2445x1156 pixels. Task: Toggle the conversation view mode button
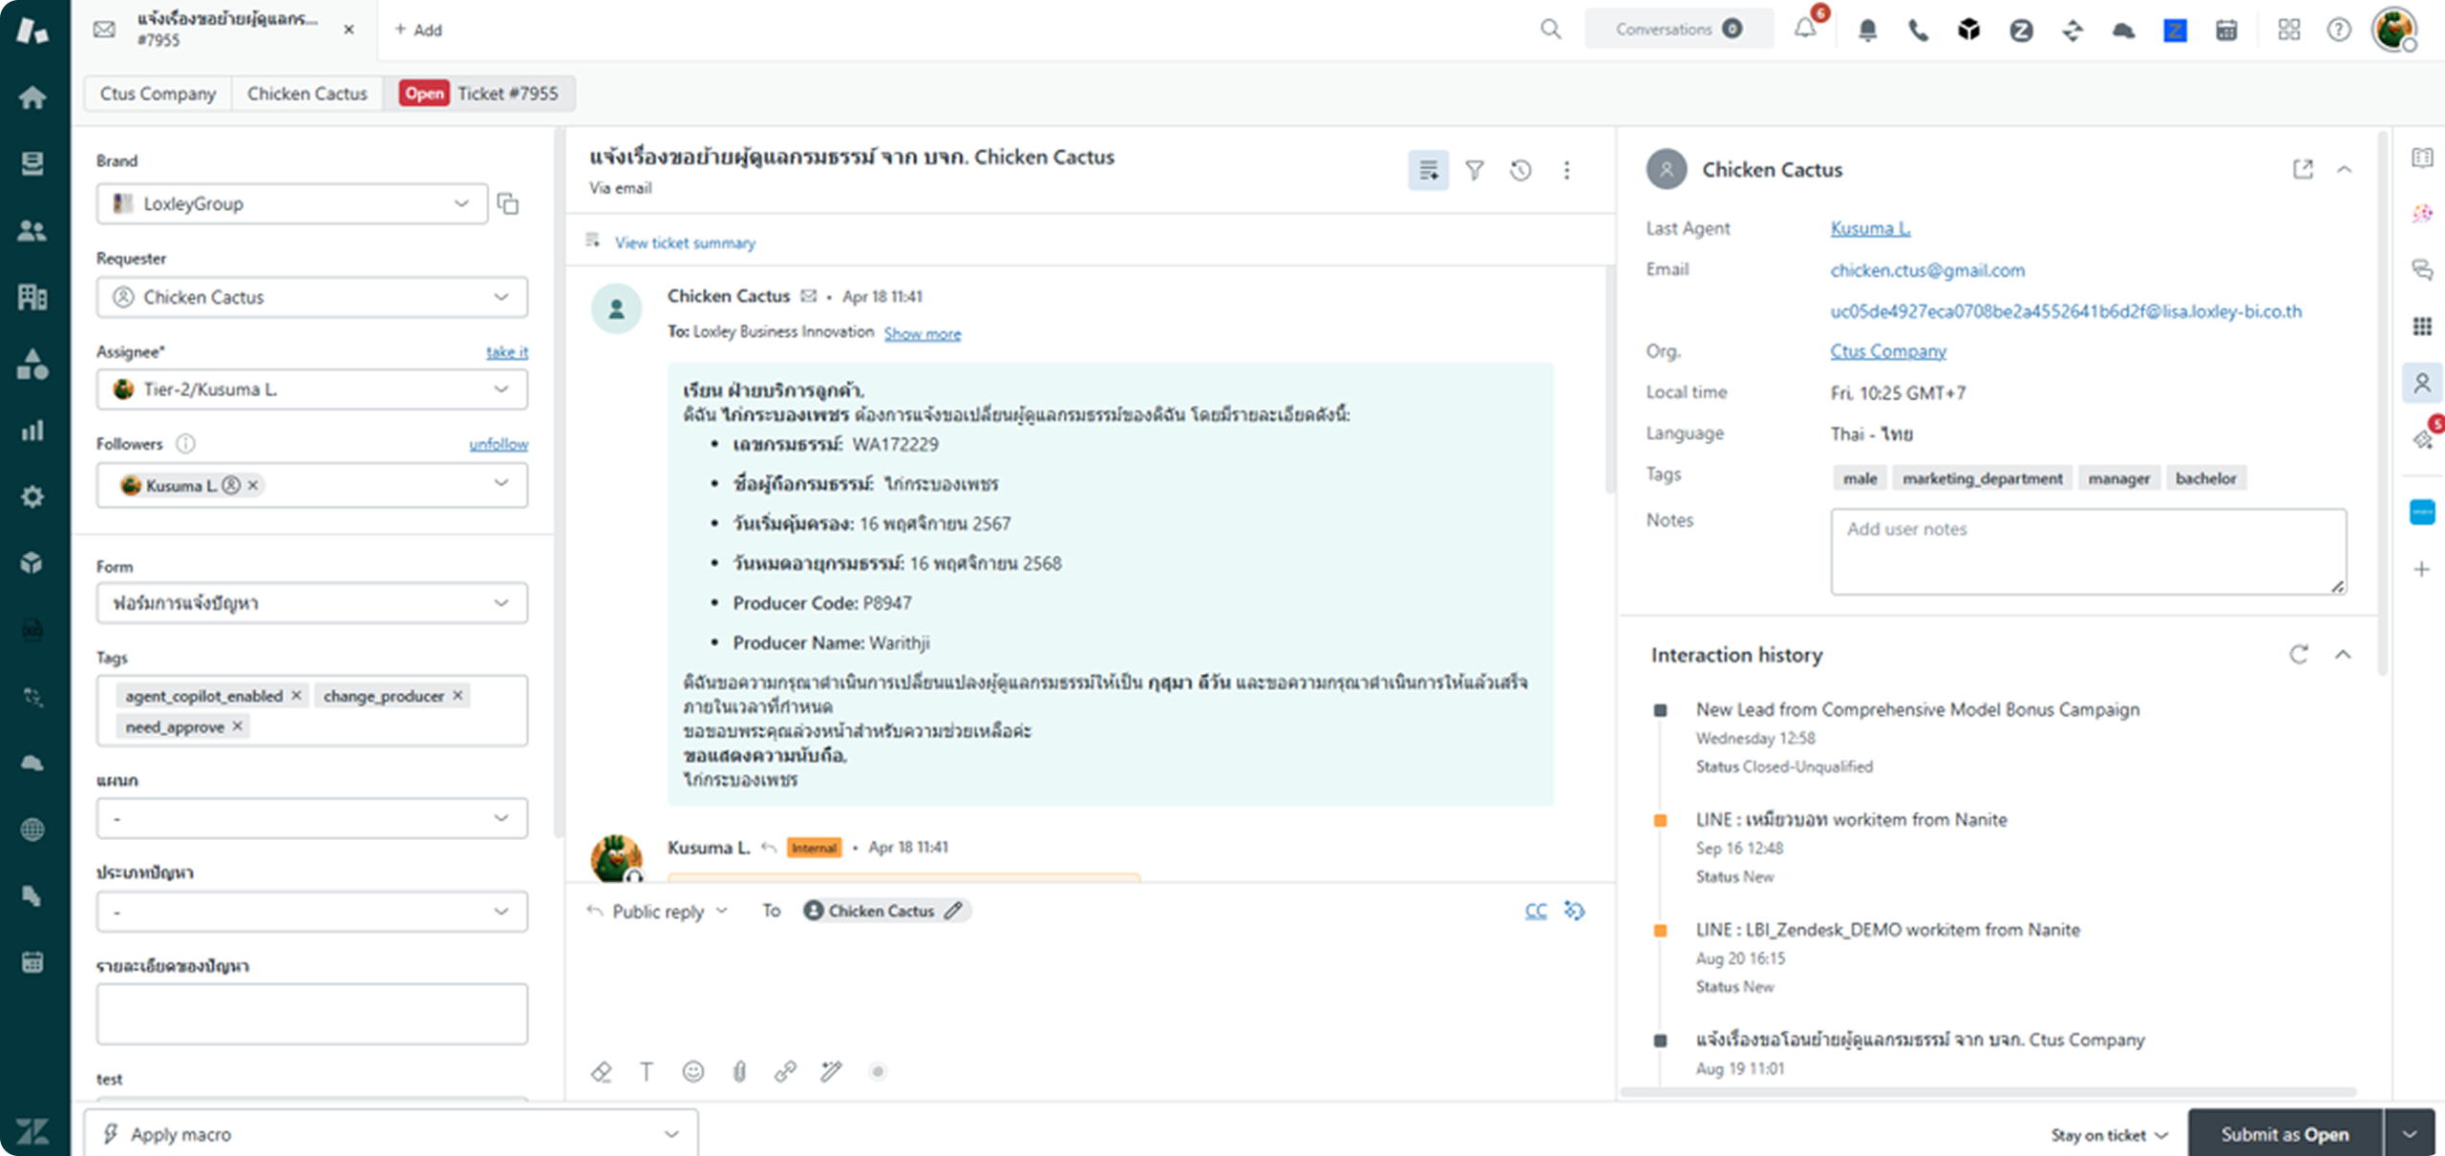point(1428,170)
